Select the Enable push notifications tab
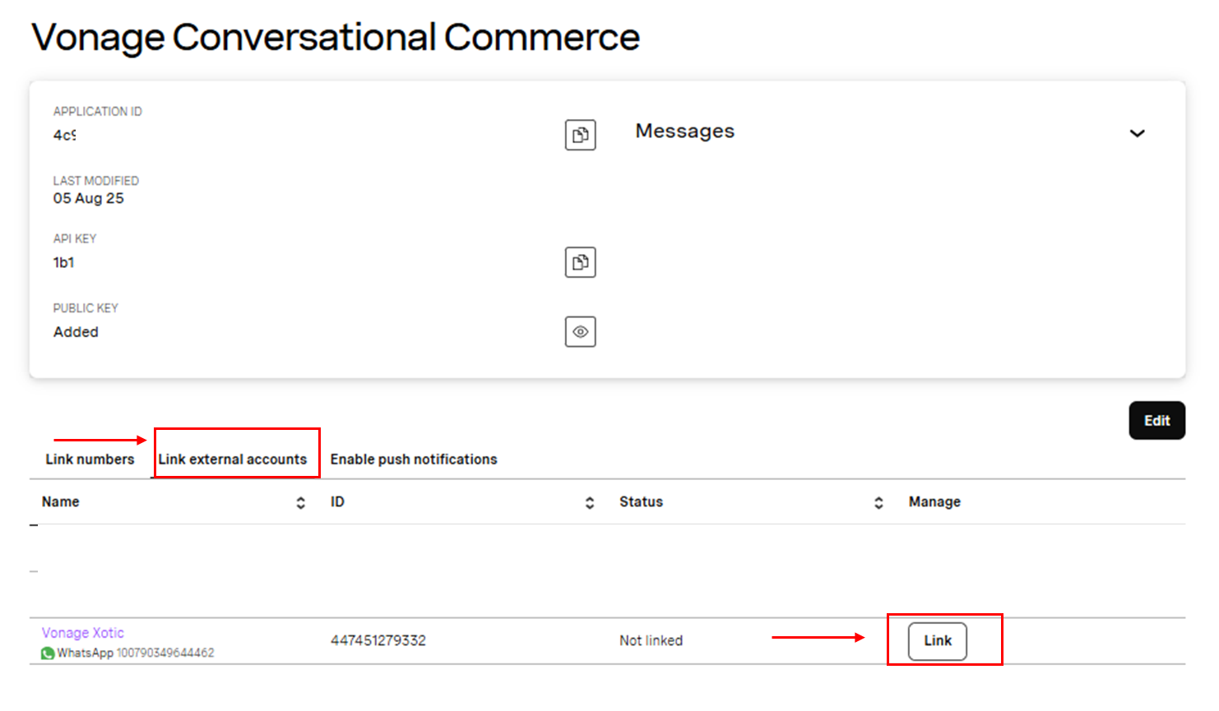Viewport: 1219px width, 711px height. tap(414, 459)
